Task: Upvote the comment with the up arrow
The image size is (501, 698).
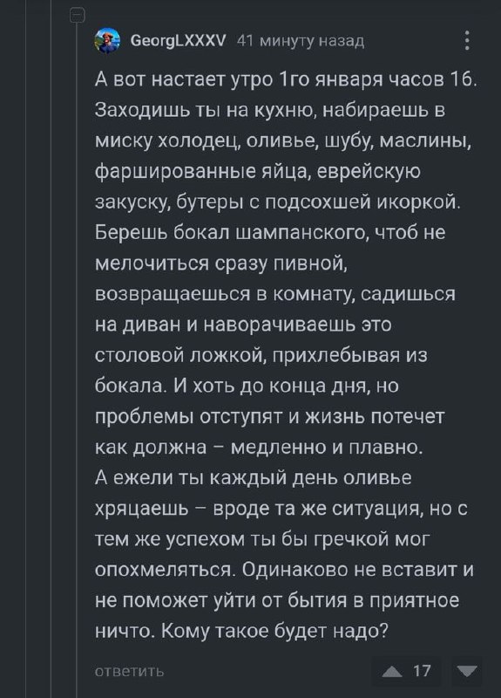Action: click(x=392, y=671)
